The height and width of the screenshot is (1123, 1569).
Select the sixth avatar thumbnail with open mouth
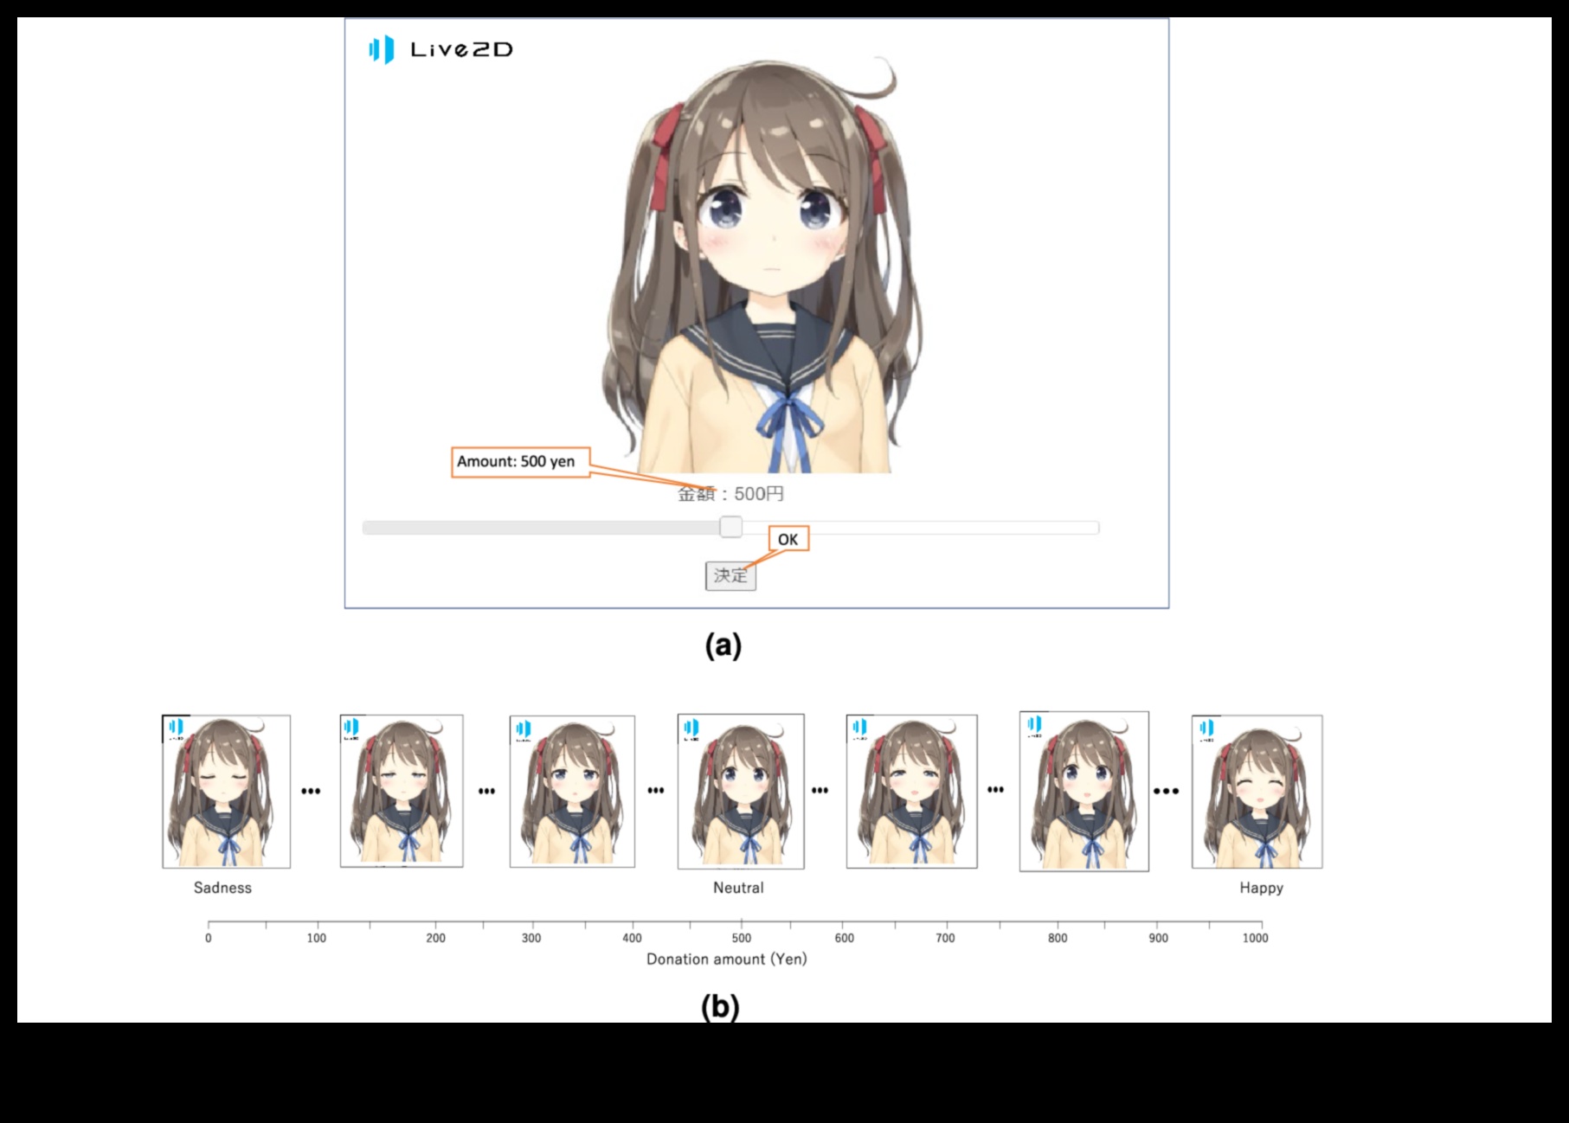pos(1084,792)
